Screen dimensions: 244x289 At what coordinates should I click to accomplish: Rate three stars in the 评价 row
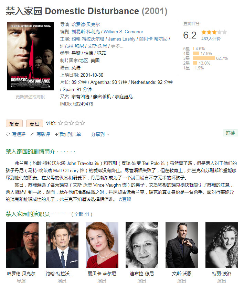[x=72, y=123]
